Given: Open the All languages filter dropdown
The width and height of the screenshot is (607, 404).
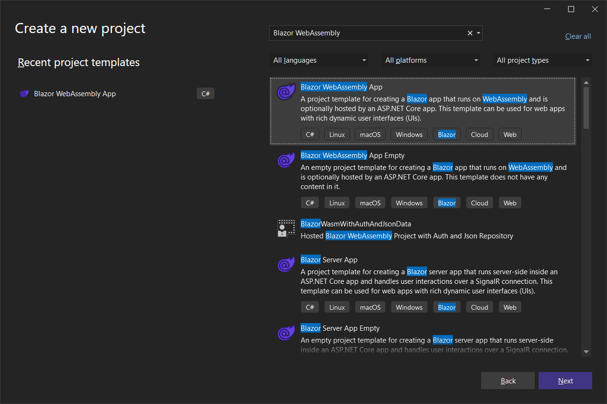Looking at the screenshot, I should [x=319, y=60].
